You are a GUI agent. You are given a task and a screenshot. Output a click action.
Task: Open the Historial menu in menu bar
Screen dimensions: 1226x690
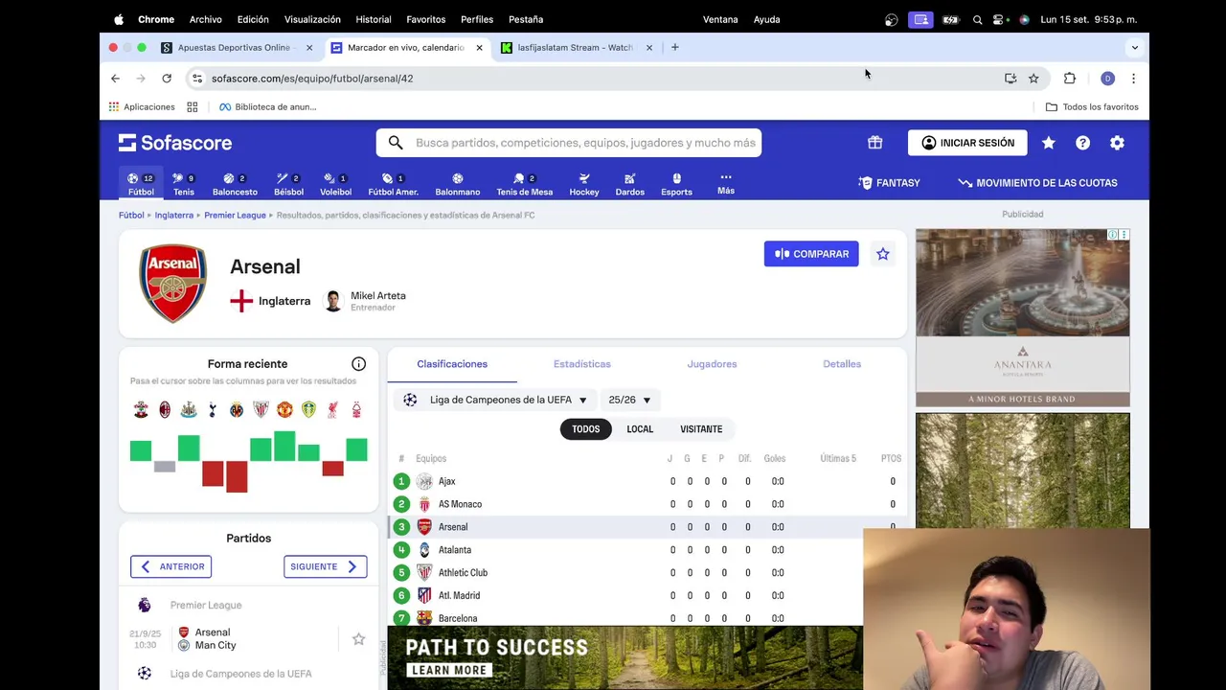[x=374, y=19]
